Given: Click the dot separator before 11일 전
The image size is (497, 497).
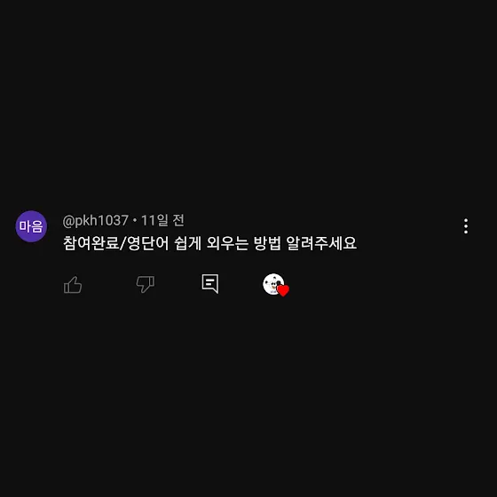Looking at the screenshot, I should pyautogui.click(x=135, y=220).
